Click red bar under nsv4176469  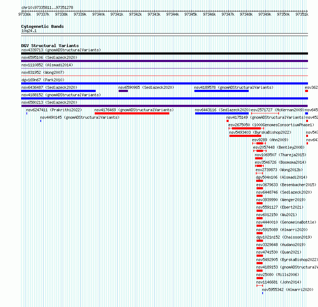[x=132, y=113]
